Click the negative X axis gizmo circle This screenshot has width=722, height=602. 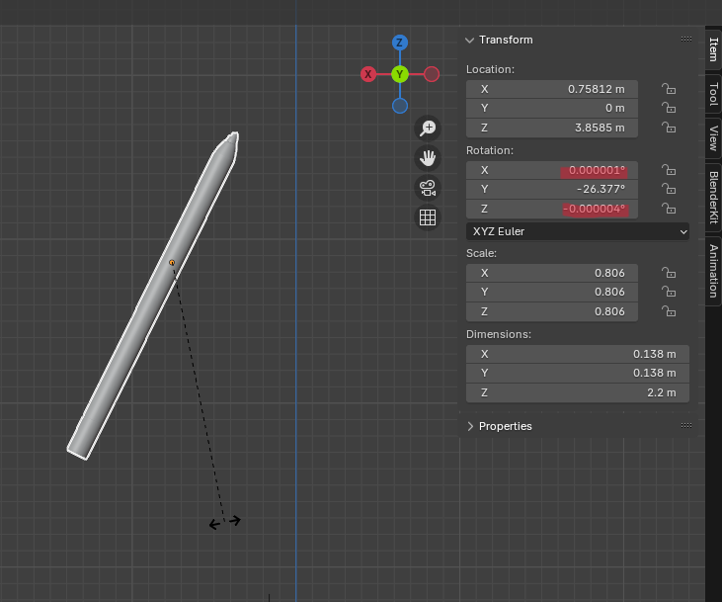432,74
